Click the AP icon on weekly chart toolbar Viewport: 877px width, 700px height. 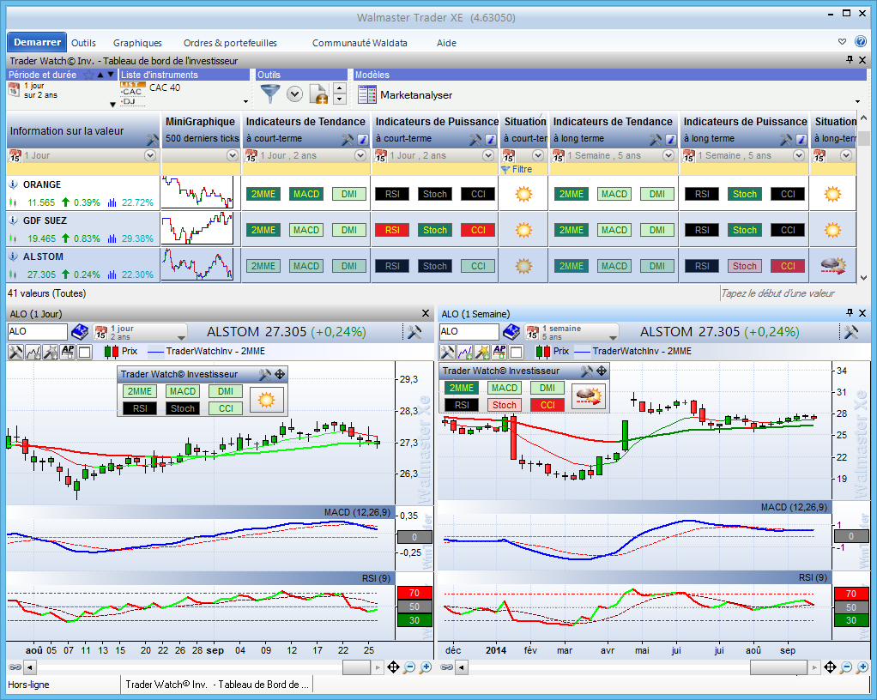[x=499, y=352]
